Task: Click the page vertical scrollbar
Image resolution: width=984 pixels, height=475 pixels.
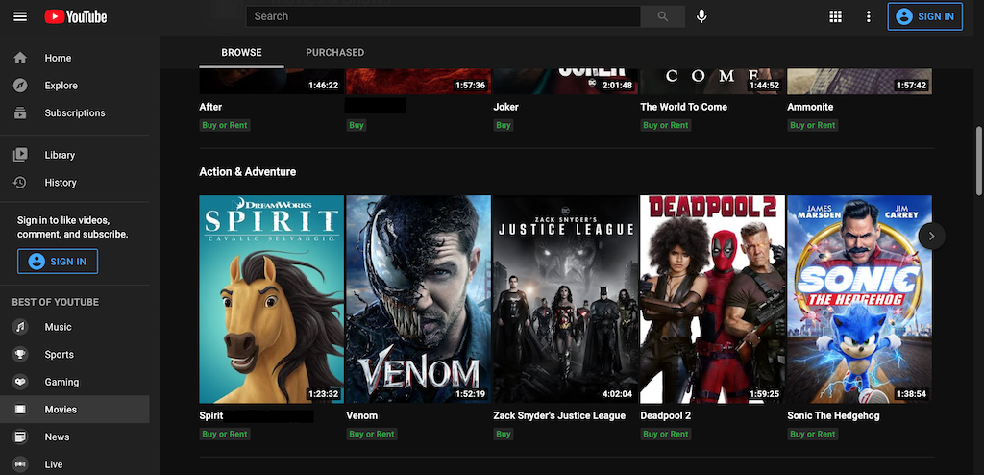Action: 979,161
